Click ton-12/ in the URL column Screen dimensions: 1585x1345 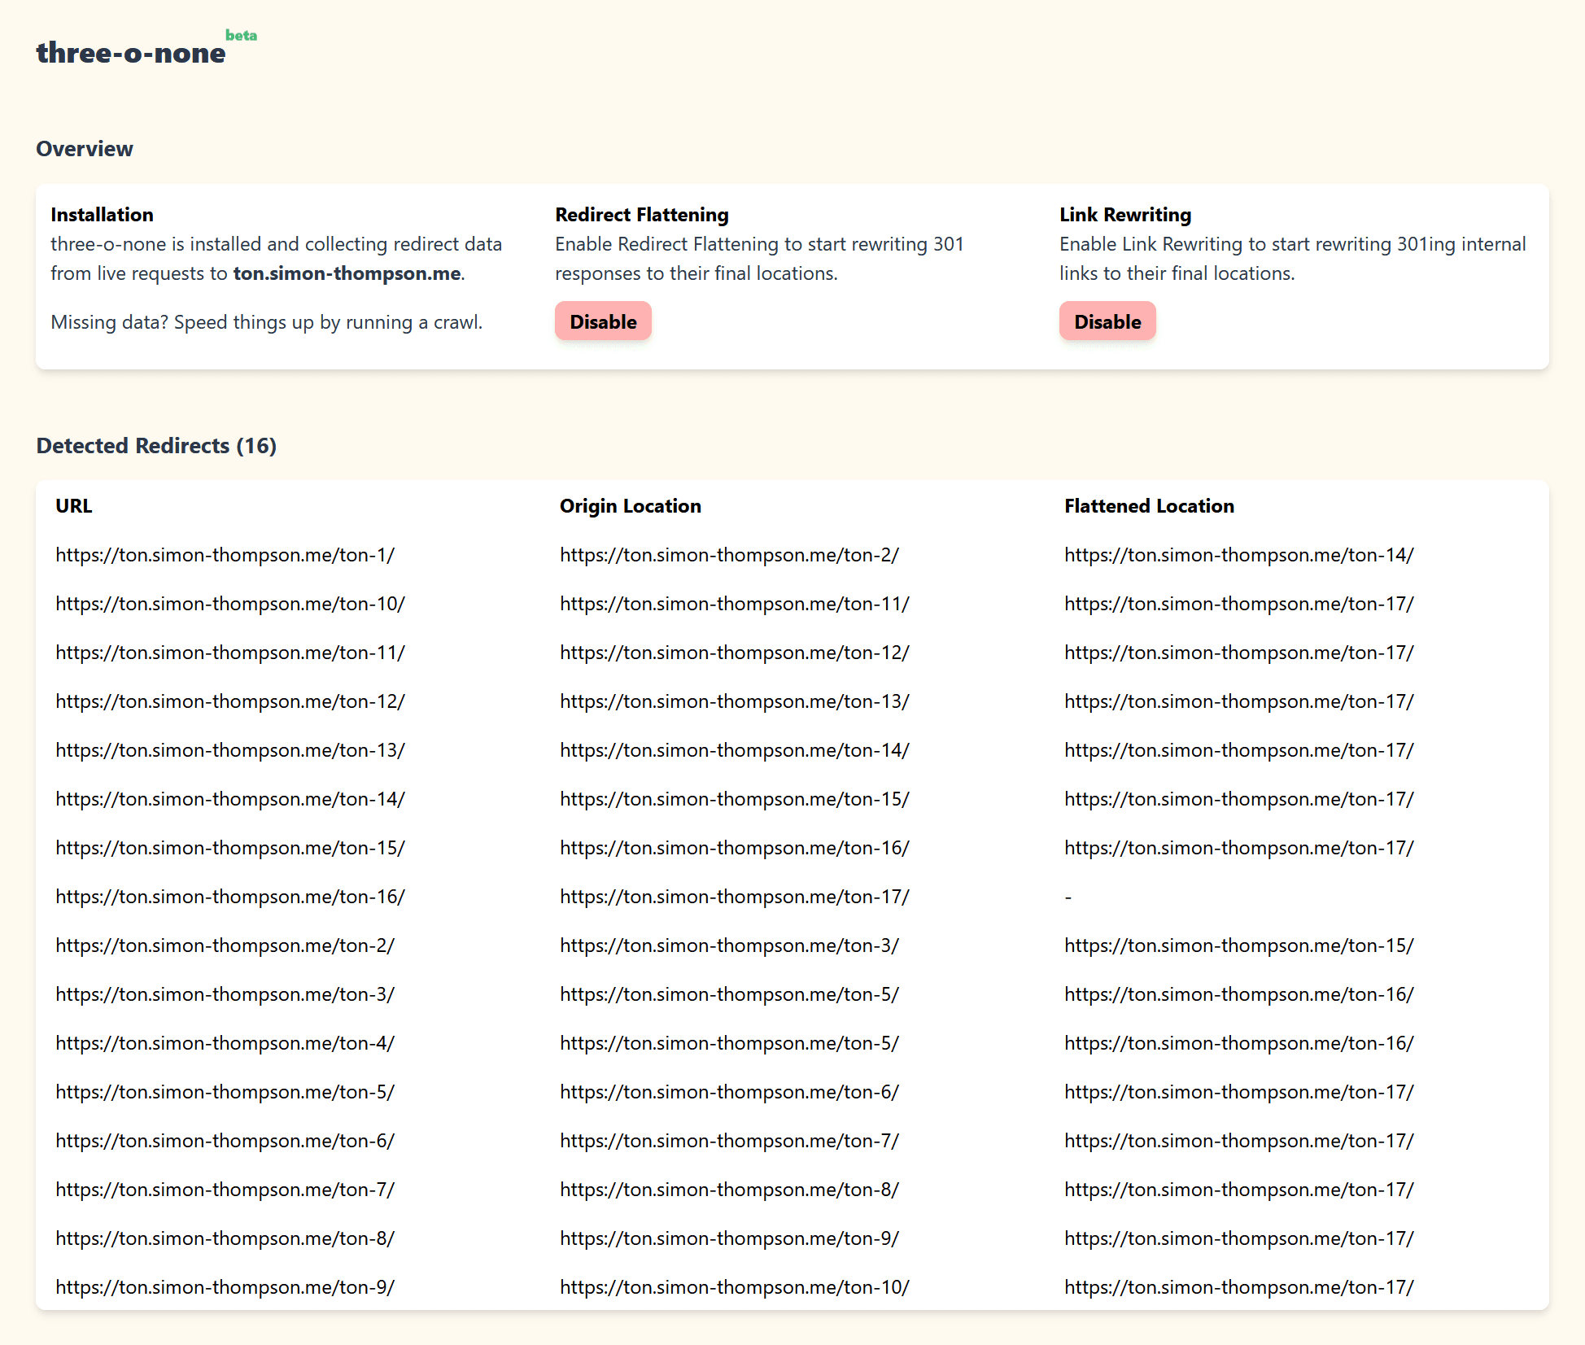tap(230, 701)
